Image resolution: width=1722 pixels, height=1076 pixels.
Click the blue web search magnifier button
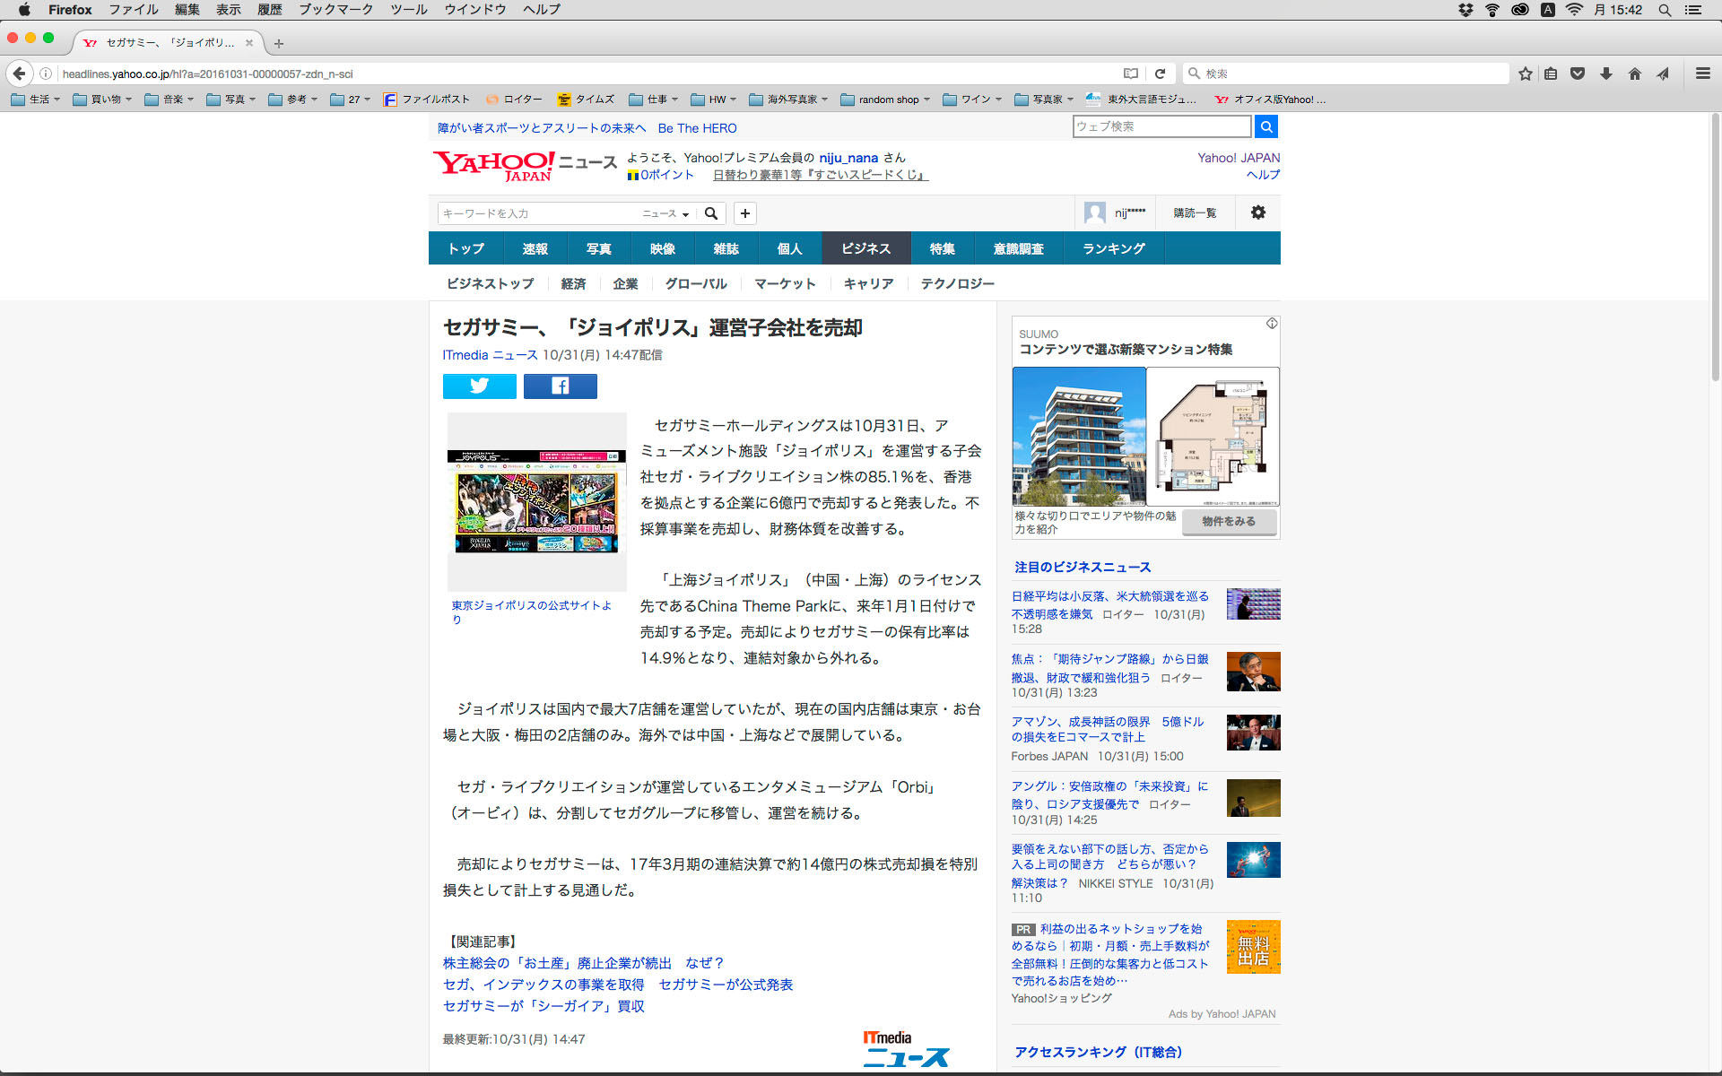[x=1265, y=127]
